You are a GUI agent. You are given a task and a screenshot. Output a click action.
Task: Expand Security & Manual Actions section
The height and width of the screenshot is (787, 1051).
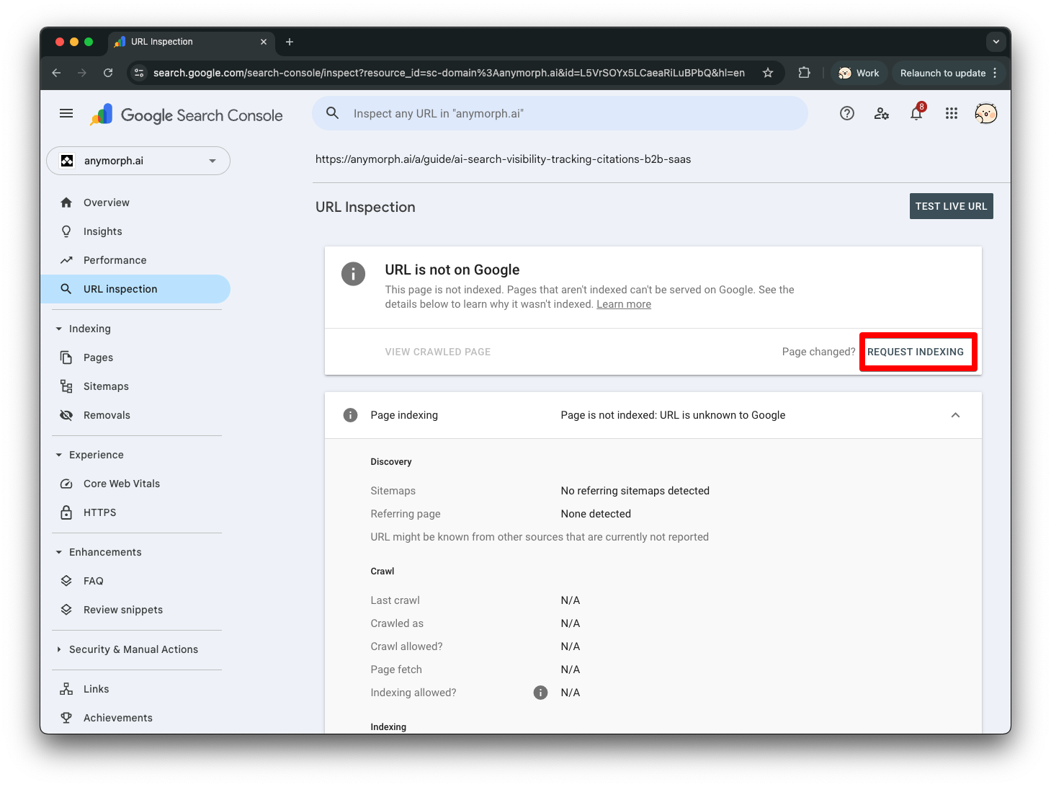click(x=133, y=649)
